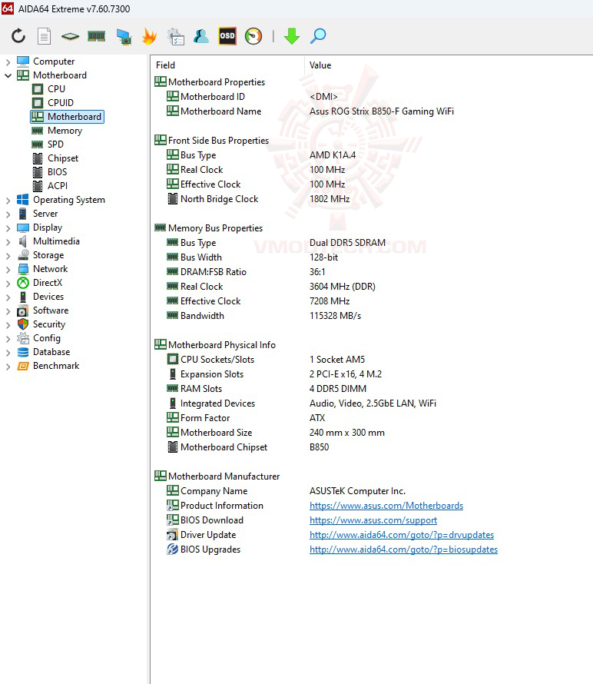Collapse the Motherboard tree node
593x684 pixels.
click(x=8, y=75)
